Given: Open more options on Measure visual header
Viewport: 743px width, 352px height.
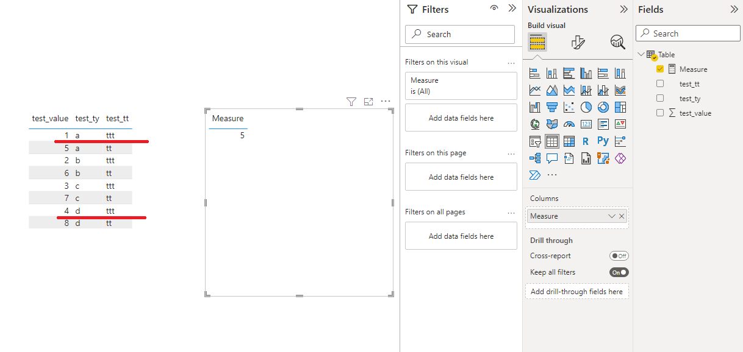Looking at the screenshot, I should tap(386, 101).
